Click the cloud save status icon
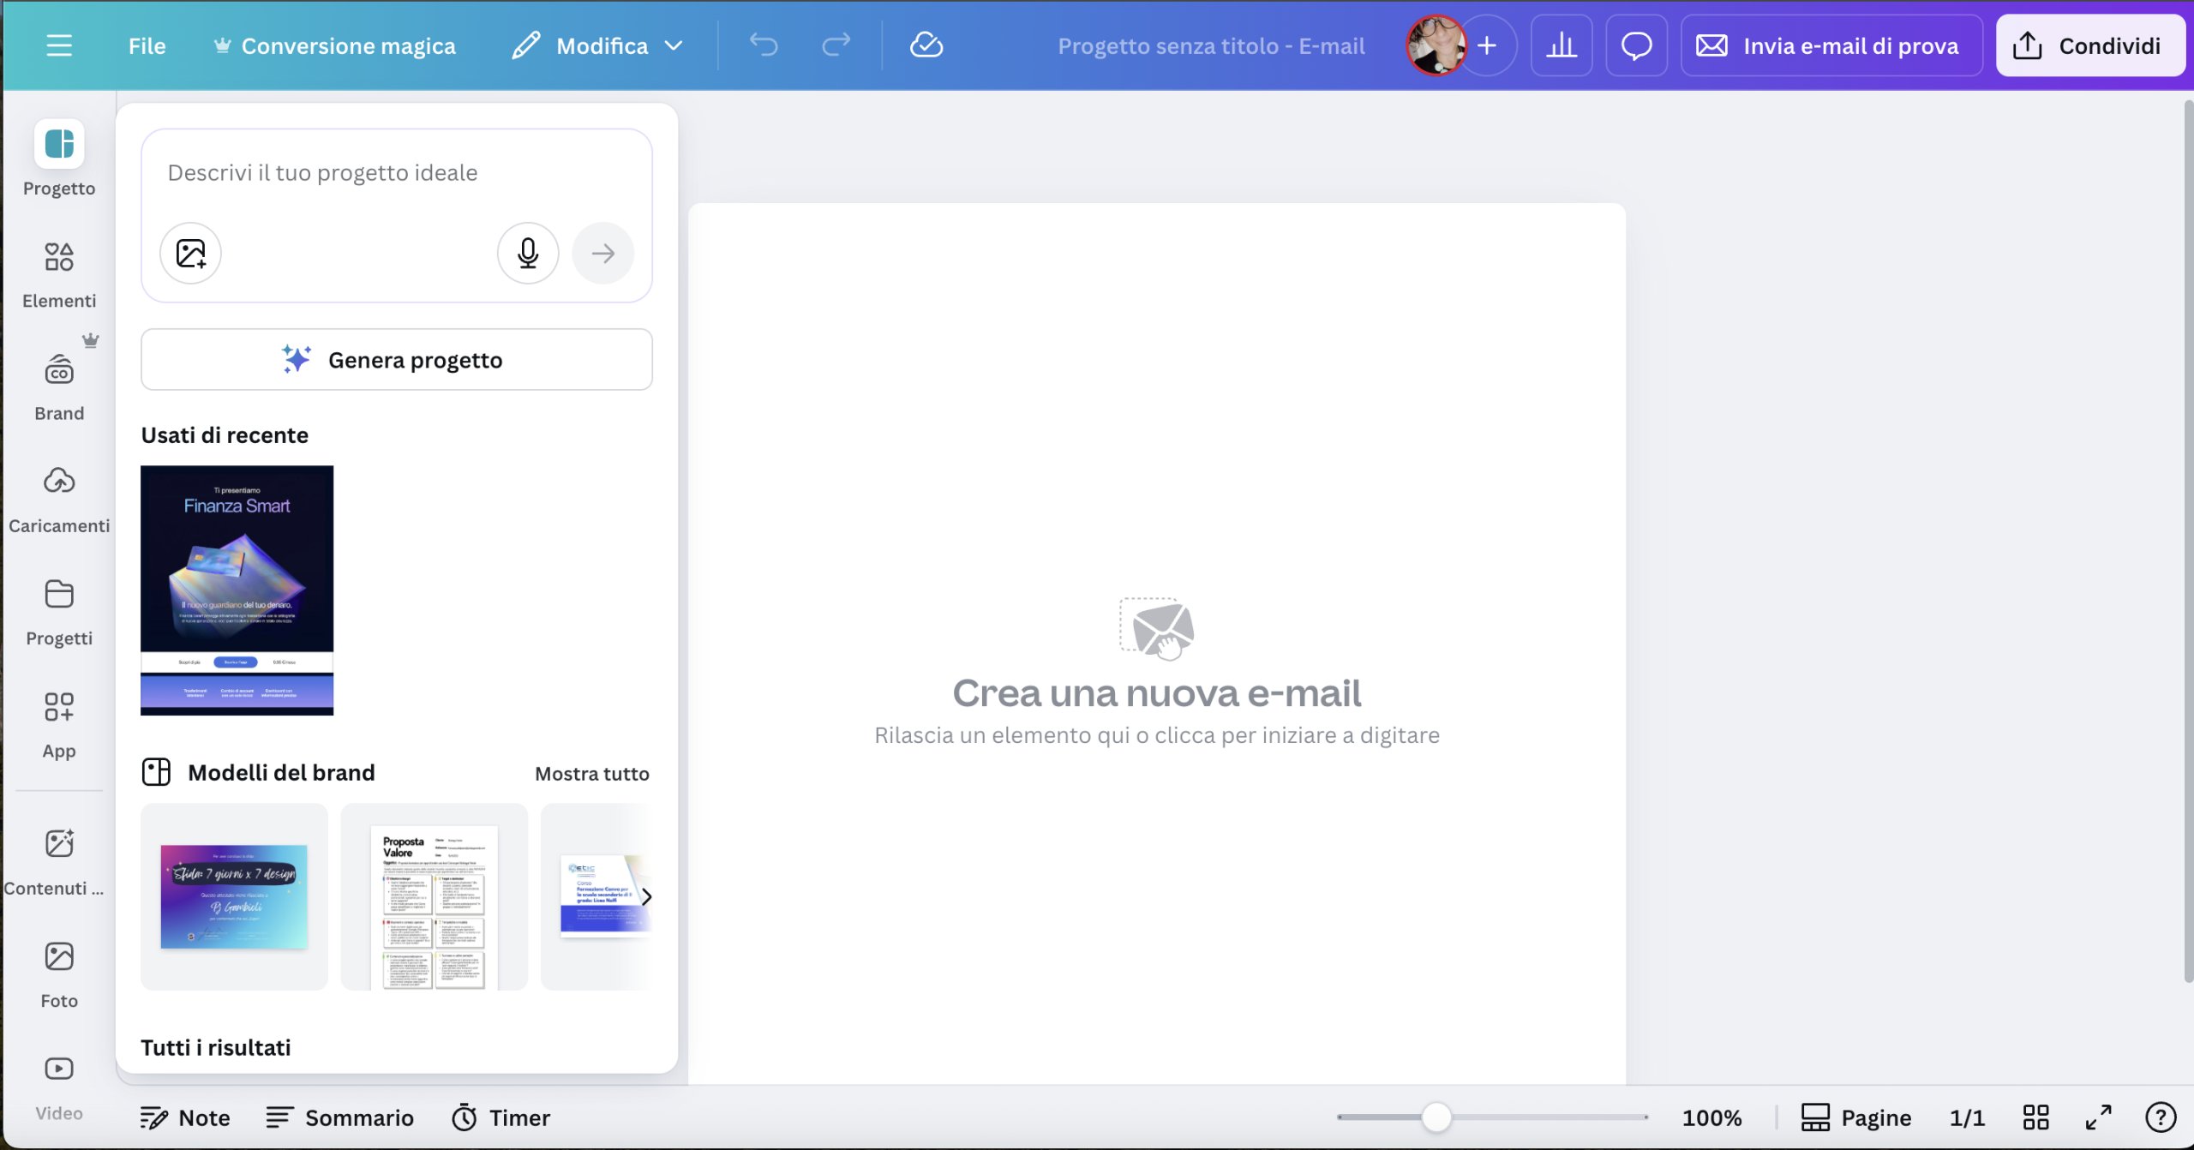The image size is (2194, 1150). 926,45
